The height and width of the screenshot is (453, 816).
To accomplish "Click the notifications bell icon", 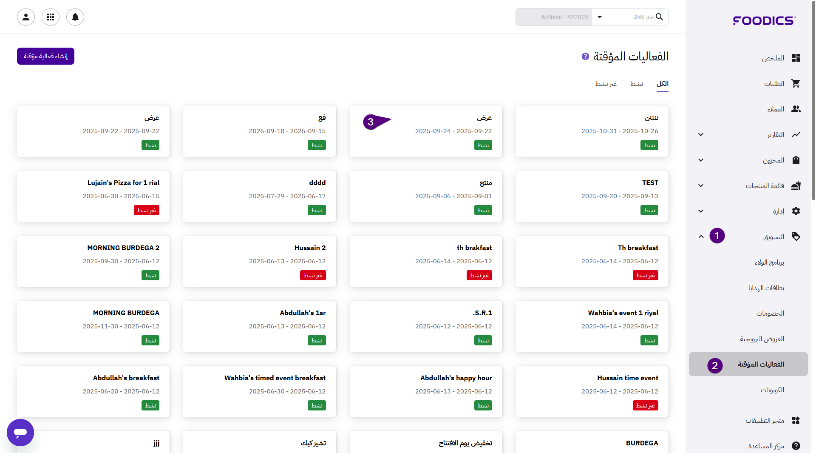I will [75, 17].
